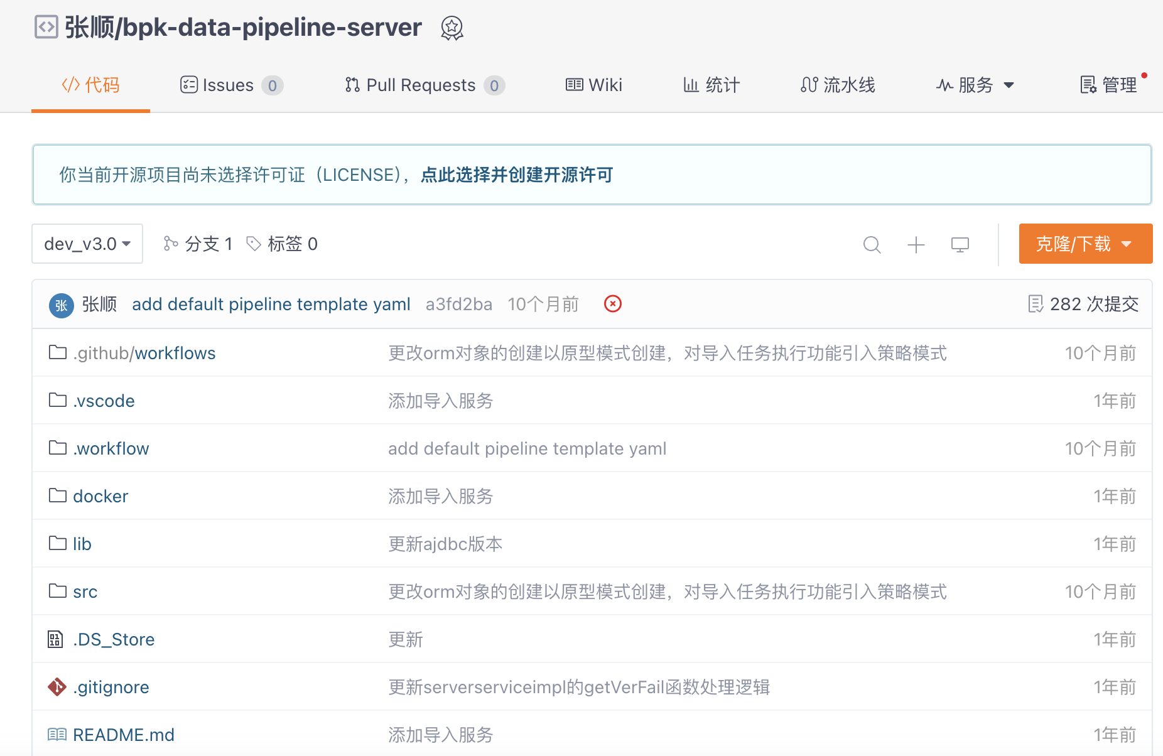The width and height of the screenshot is (1163, 756).
Task: Open latest commit message link in commit bar
Action: 271,305
